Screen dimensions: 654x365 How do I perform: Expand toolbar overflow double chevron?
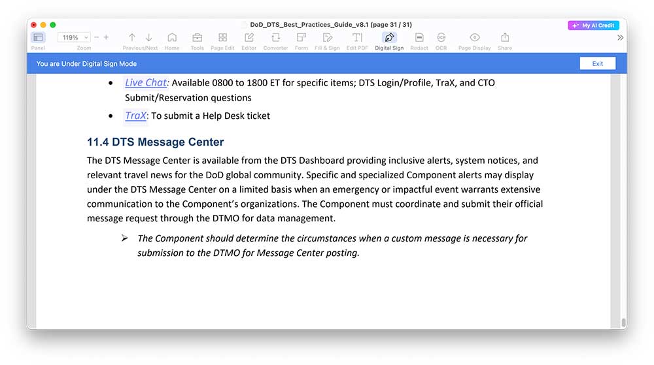click(620, 37)
